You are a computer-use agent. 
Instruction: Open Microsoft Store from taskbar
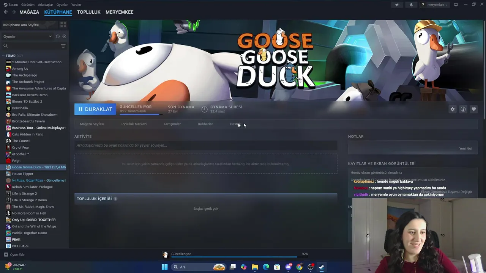point(277,267)
